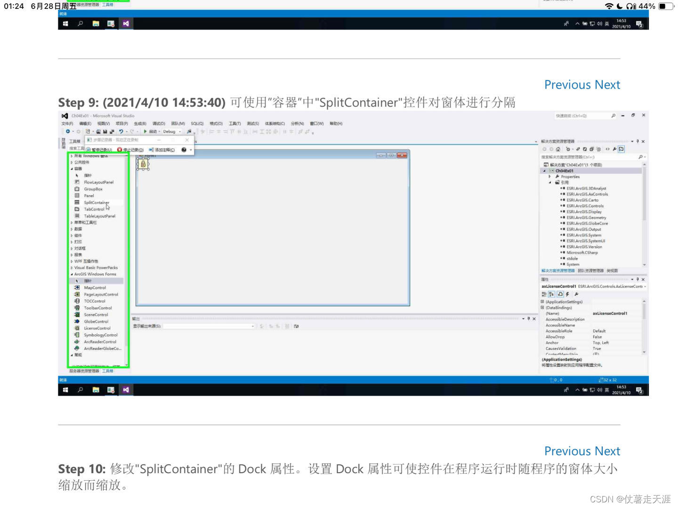Select the MapControl icon
Image resolution: width=678 pixels, height=508 pixels.
coord(77,287)
